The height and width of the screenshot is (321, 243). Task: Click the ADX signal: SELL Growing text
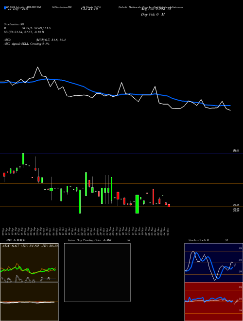pyautogui.click(x=27, y=44)
